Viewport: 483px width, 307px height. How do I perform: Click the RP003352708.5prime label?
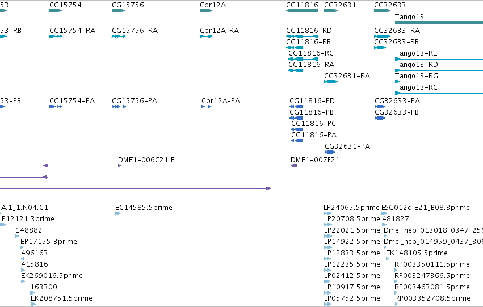coord(432,298)
